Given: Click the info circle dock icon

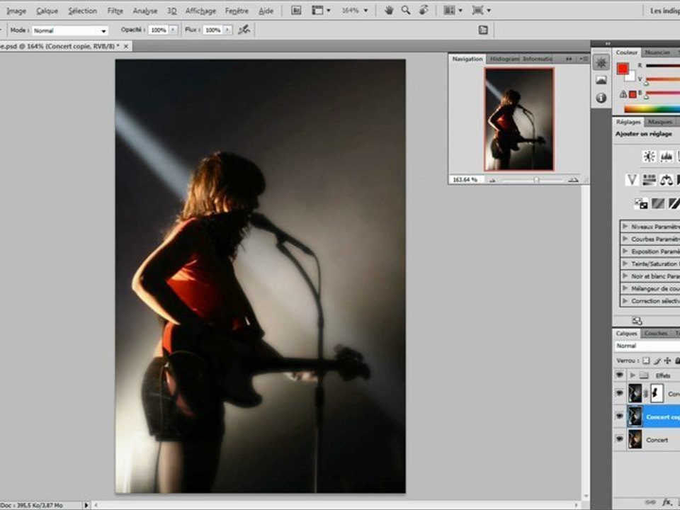Looking at the screenshot, I should [x=601, y=98].
